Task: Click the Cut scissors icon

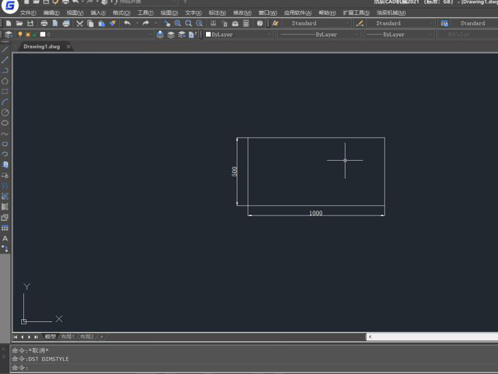Action: [x=80, y=23]
